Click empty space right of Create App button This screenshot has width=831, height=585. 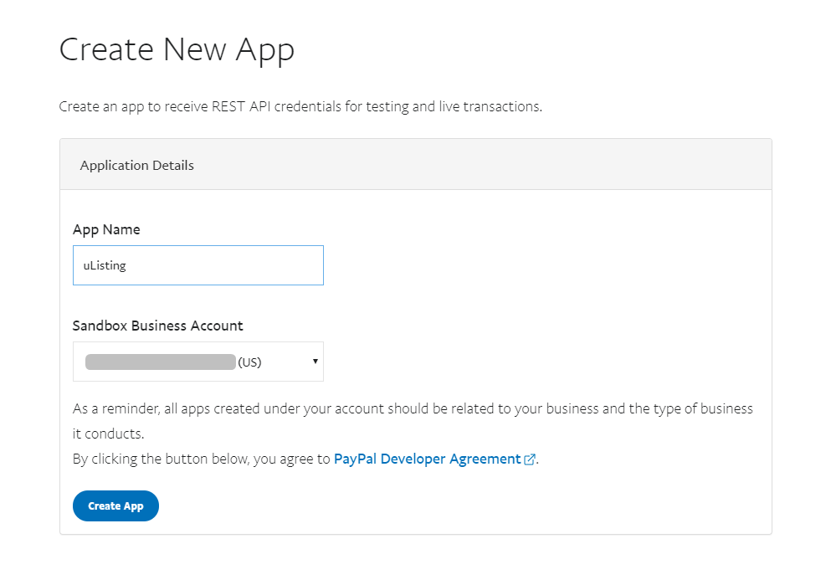point(418,505)
